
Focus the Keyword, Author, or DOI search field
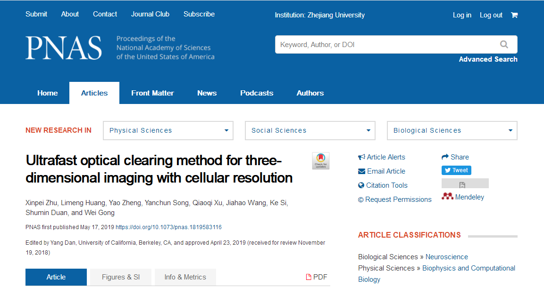pyautogui.click(x=385, y=45)
